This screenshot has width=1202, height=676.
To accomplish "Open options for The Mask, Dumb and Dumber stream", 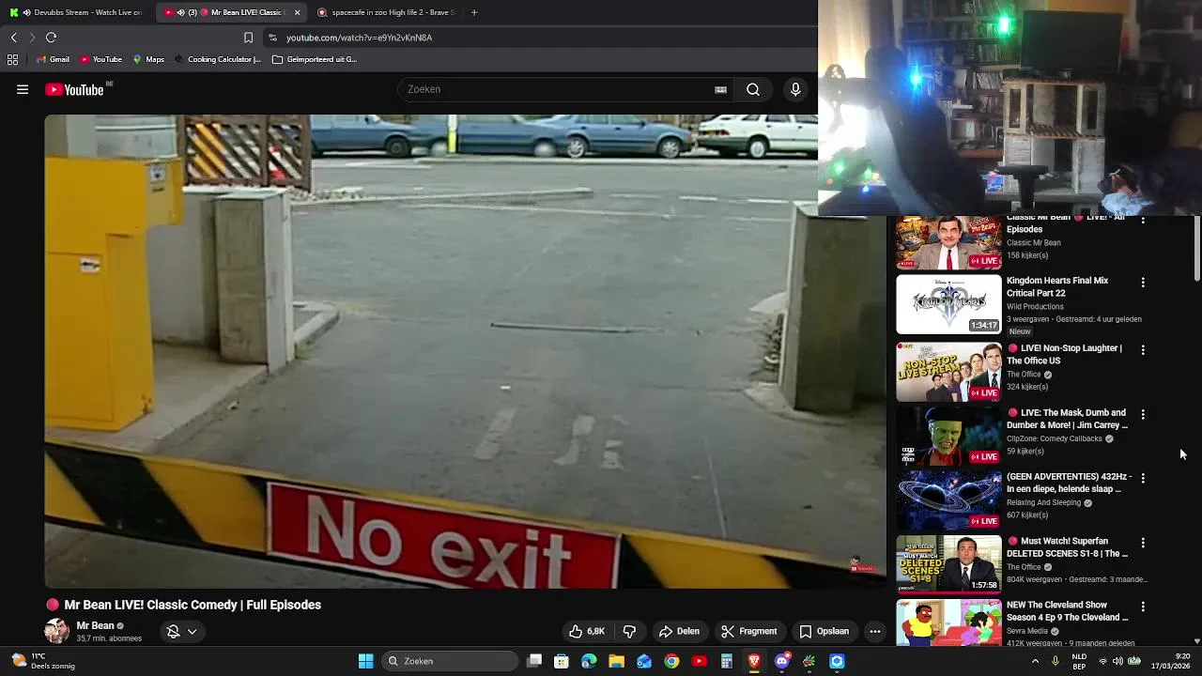I will click(1143, 414).
